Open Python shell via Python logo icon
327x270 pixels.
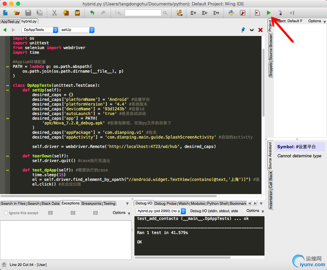pyautogui.click(x=231, y=13)
